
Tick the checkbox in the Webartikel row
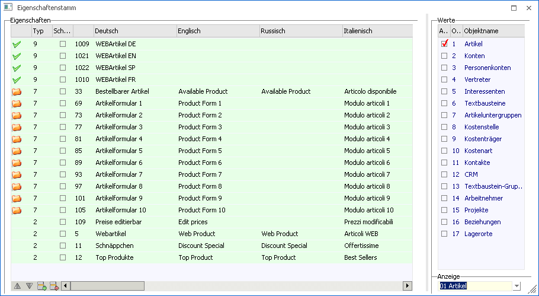point(63,234)
